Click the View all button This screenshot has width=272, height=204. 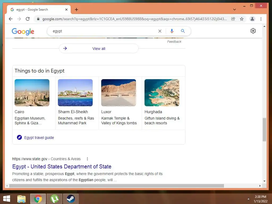99,49
